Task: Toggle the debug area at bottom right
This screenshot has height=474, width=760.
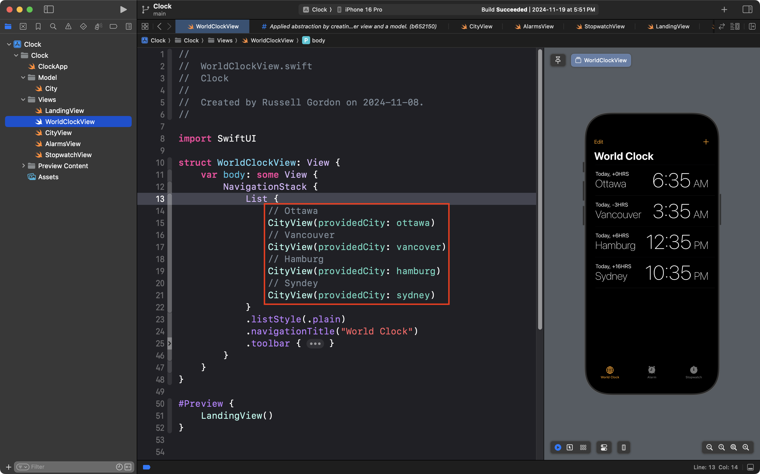Action: pyautogui.click(x=750, y=467)
